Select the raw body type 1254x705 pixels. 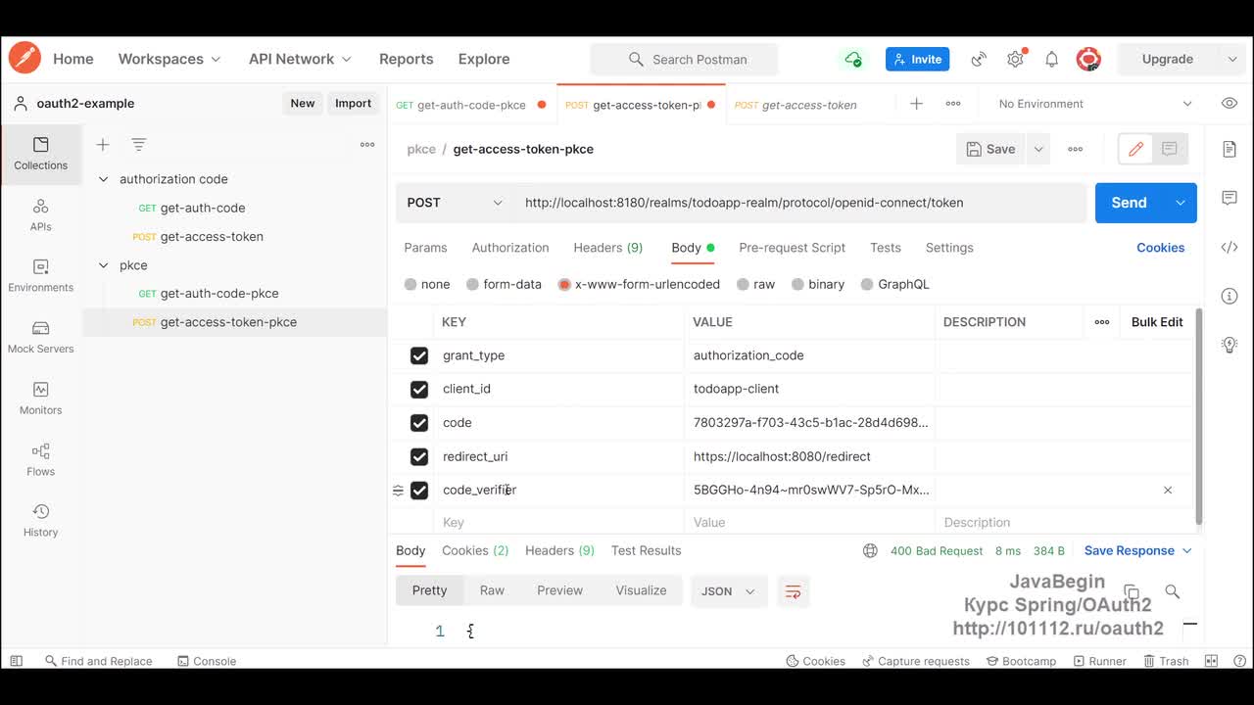point(755,284)
